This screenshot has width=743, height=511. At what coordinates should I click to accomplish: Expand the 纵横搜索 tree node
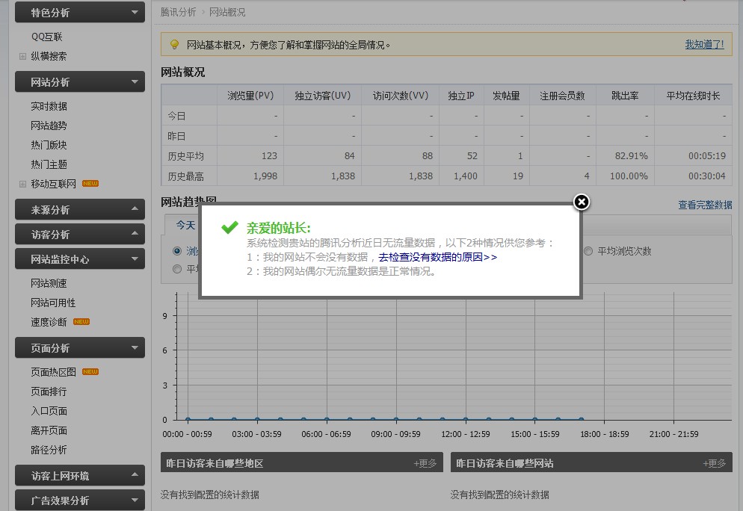[x=22, y=56]
